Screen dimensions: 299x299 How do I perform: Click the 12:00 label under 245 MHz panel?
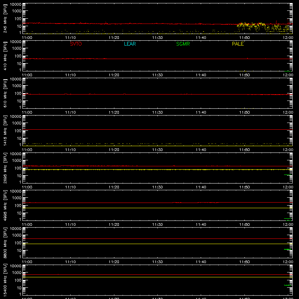pyautogui.click(x=288, y=38)
